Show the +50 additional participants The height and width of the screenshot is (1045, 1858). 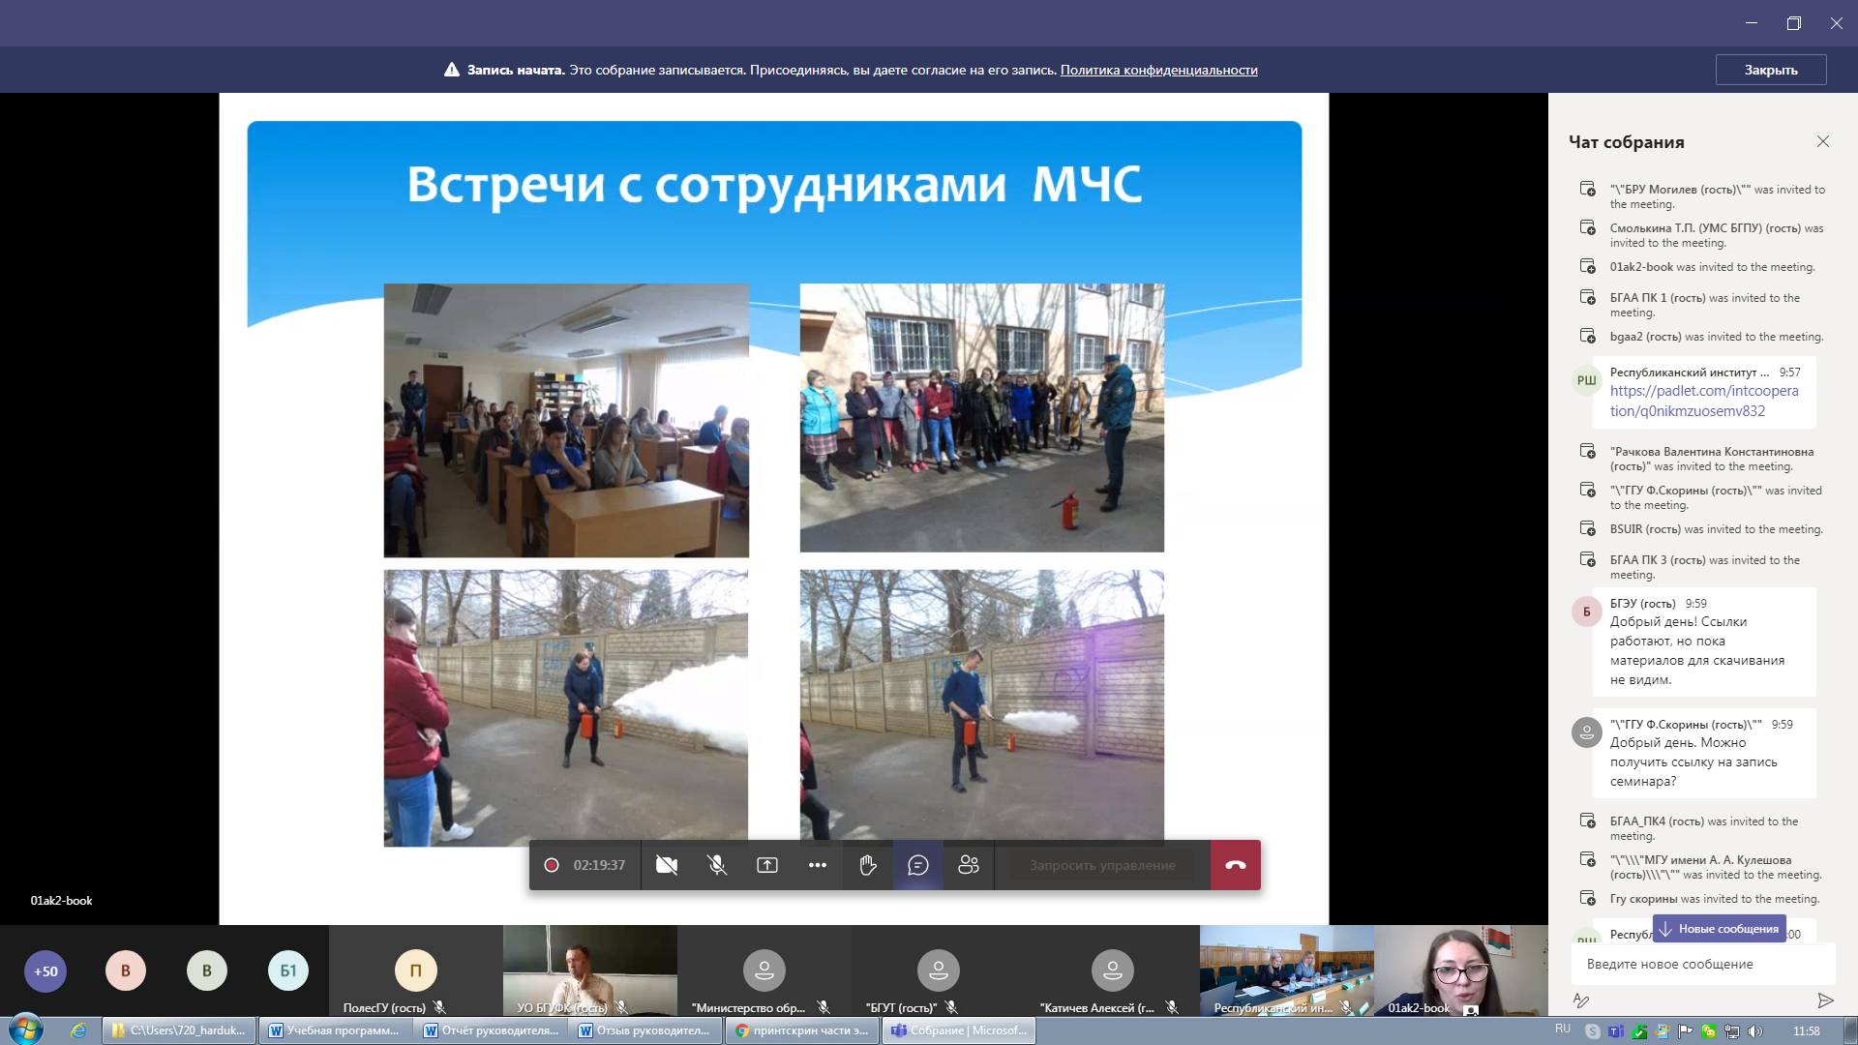(45, 971)
